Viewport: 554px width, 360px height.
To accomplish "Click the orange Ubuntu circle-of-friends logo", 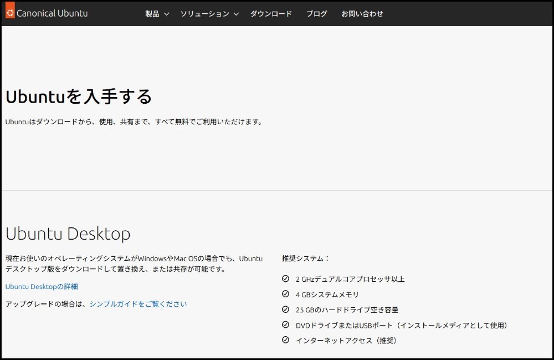I will point(10,10).
